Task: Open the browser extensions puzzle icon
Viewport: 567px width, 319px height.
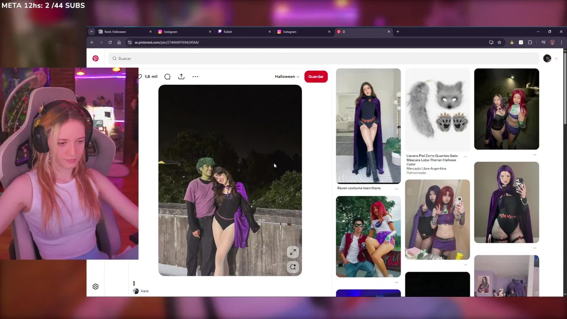Action: click(530, 43)
